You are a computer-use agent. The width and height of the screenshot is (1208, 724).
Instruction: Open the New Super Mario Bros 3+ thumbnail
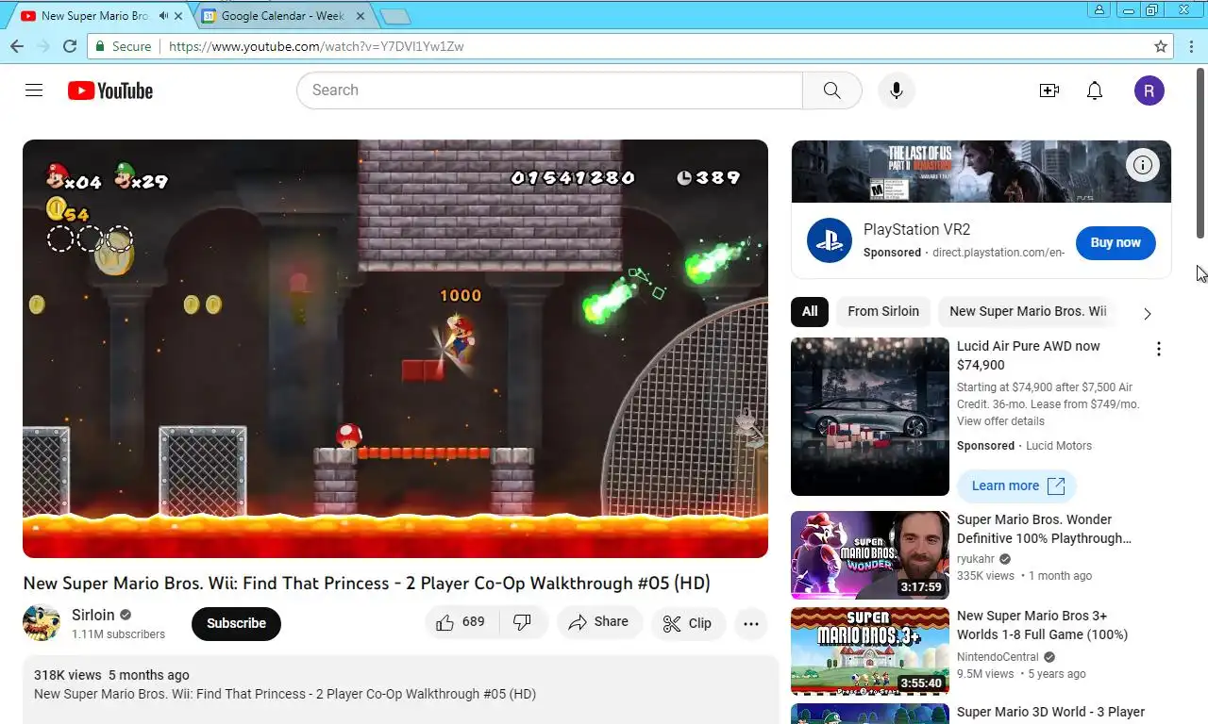tap(870, 651)
